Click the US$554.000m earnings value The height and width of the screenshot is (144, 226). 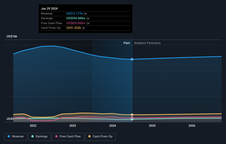[76, 18]
